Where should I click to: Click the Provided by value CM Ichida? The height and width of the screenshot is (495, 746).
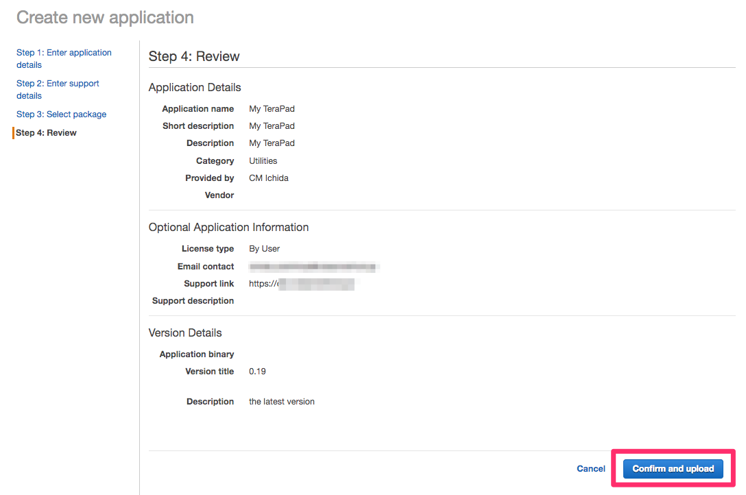click(268, 178)
